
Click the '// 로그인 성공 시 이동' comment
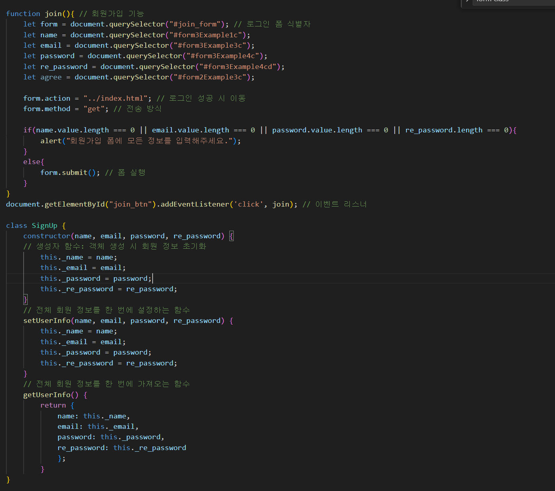[201, 98]
